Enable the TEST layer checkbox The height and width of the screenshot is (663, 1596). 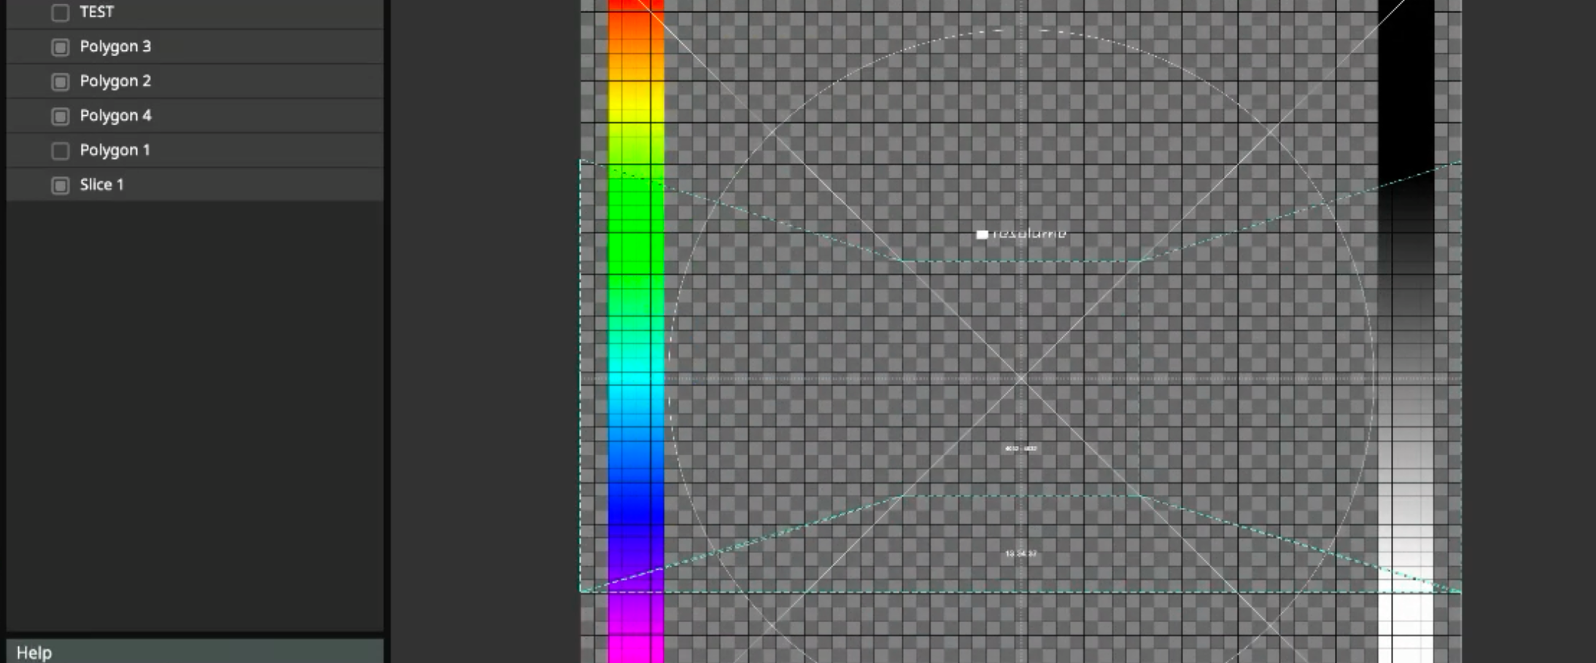(x=61, y=12)
